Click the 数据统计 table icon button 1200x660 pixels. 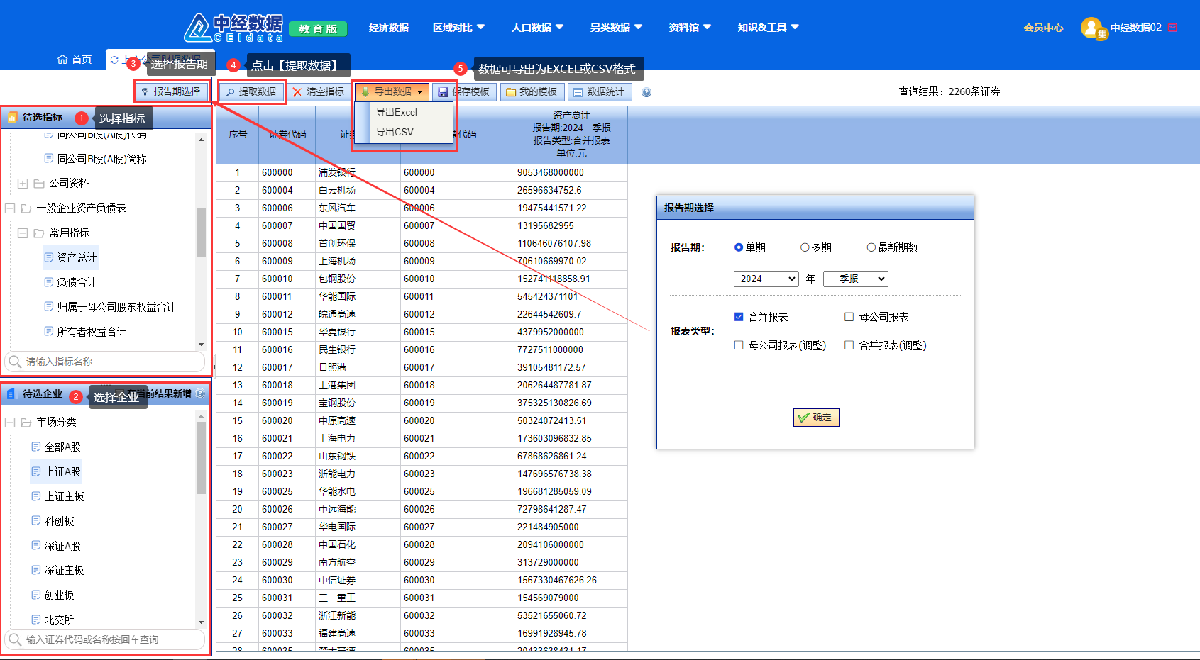tap(578, 92)
